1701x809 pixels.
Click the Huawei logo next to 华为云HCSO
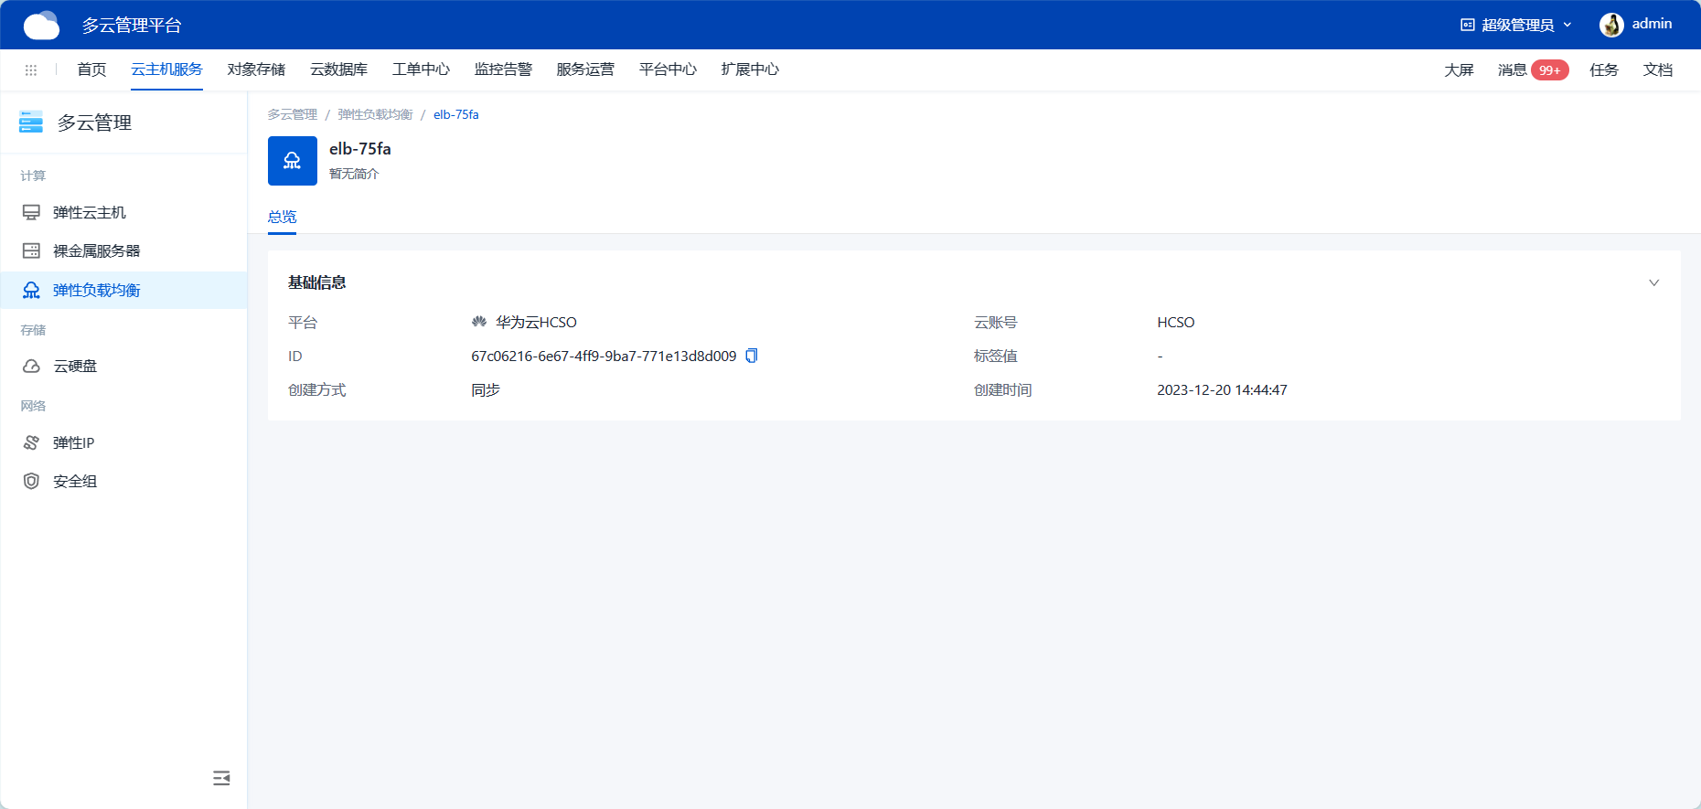click(x=479, y=322)
